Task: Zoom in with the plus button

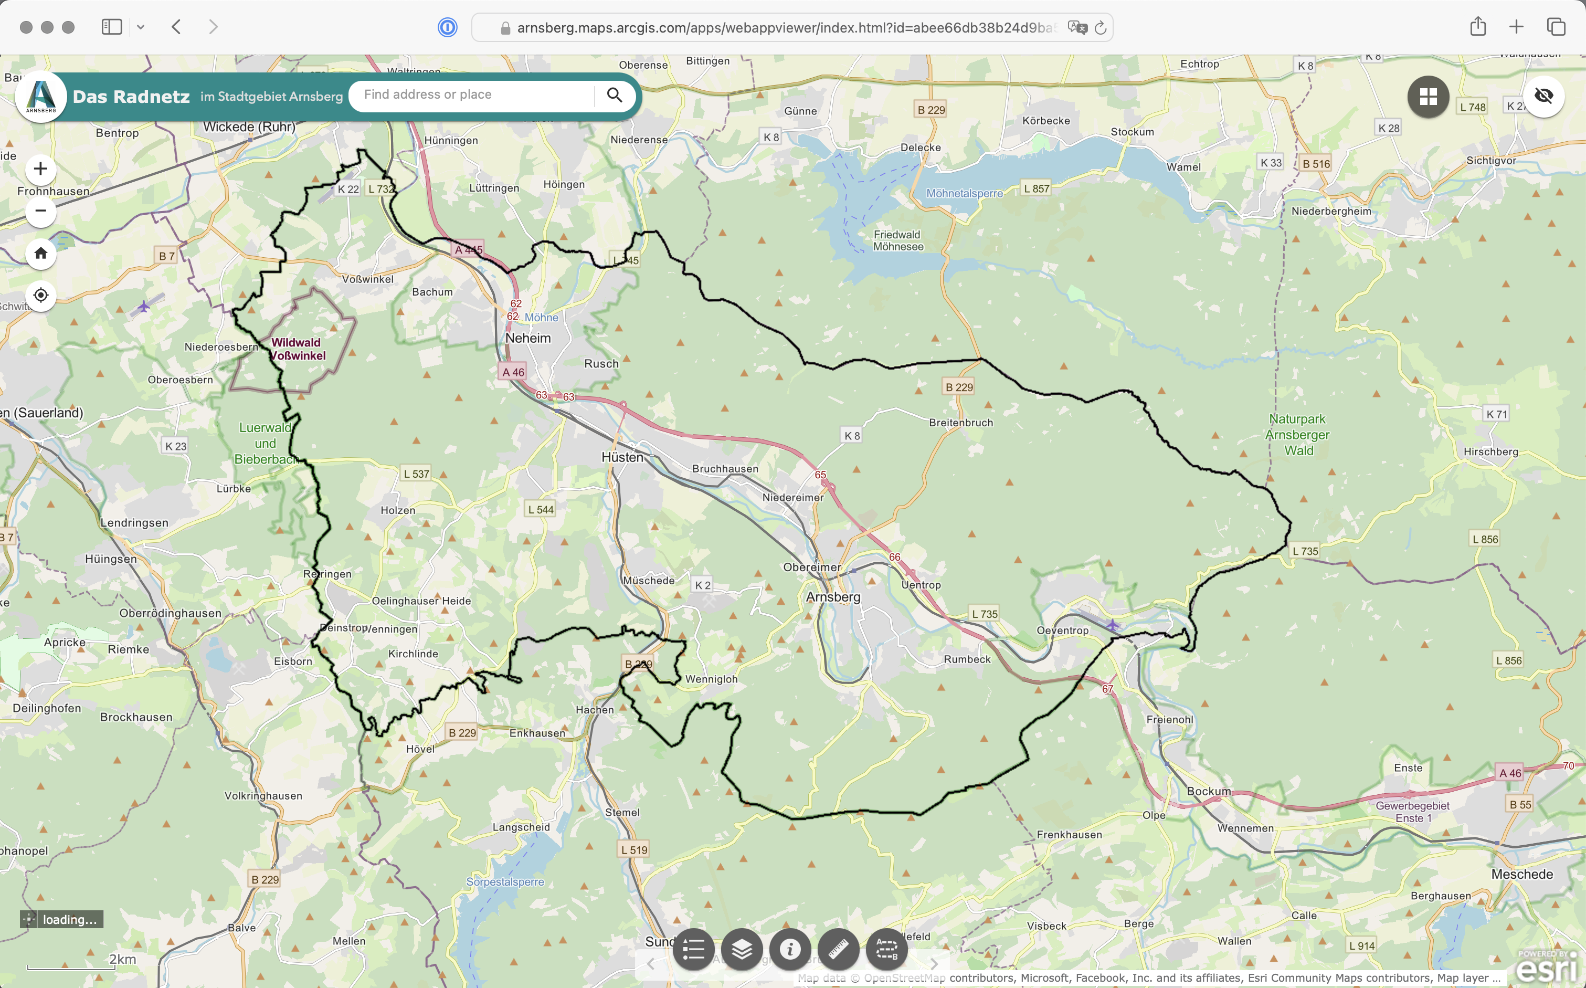Action: point(40,169)
